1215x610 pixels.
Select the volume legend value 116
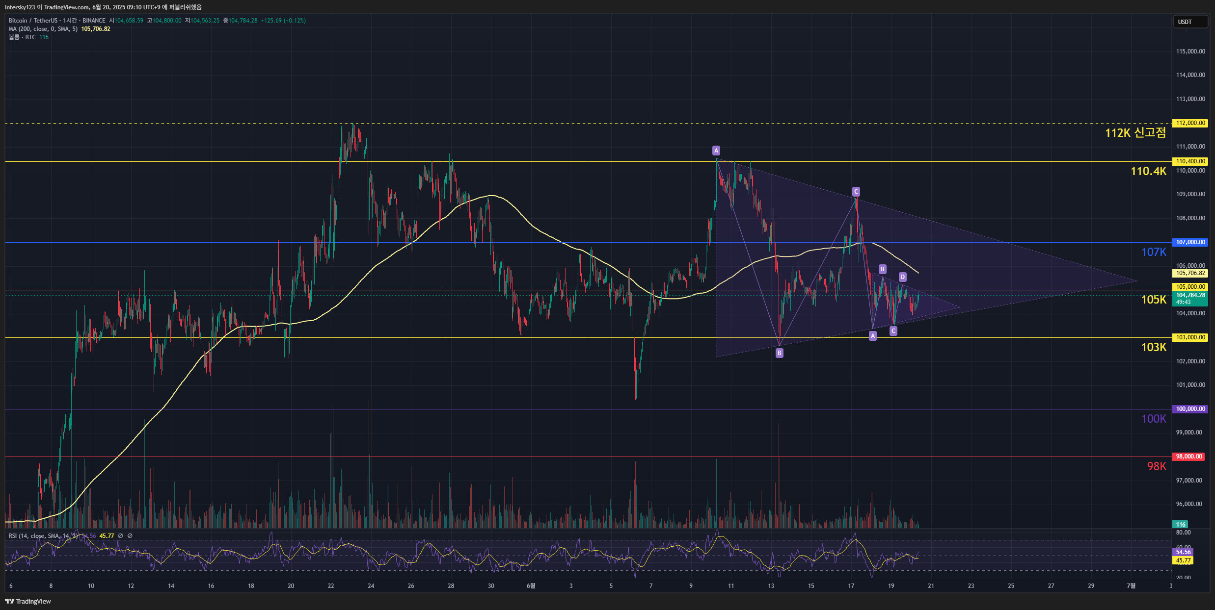pyautogui.click(x=44, y=37)
